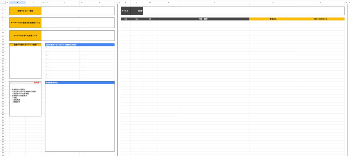
Task: Click the empty area under 記事への挿入キーワード候補
Action: [x=25, y=62]
